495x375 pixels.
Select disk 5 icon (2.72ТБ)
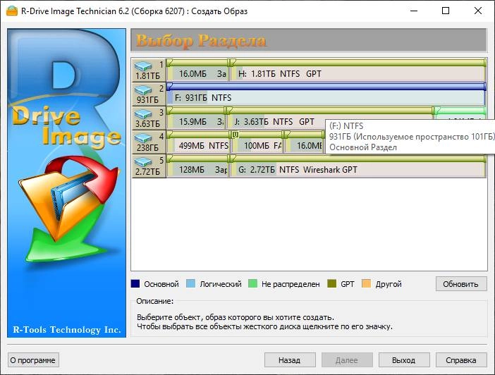149,166
